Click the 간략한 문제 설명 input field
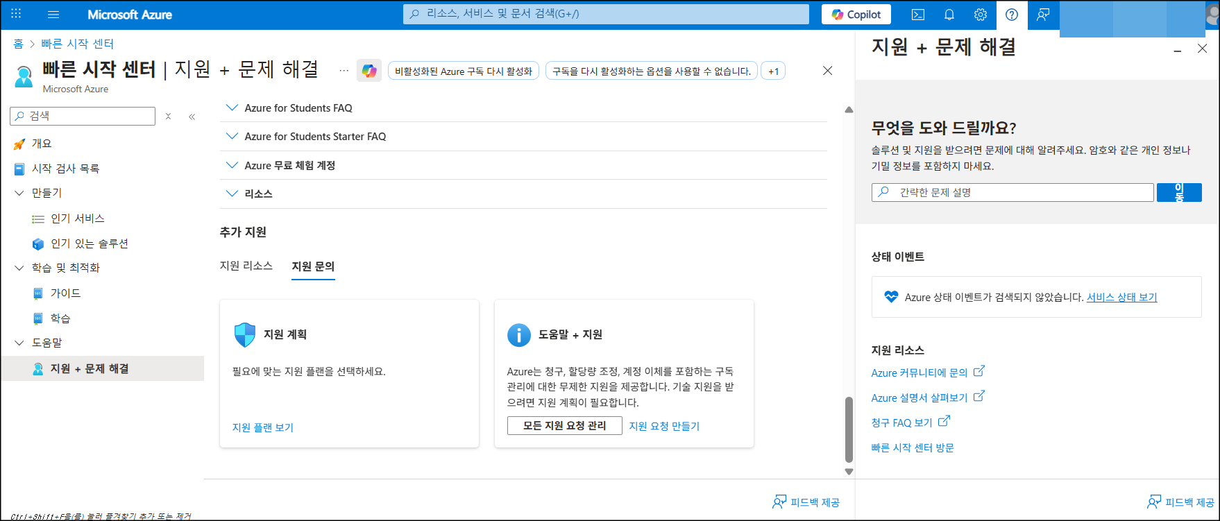The height and width of the screenshot is (521, 1220). (1013, 192)
